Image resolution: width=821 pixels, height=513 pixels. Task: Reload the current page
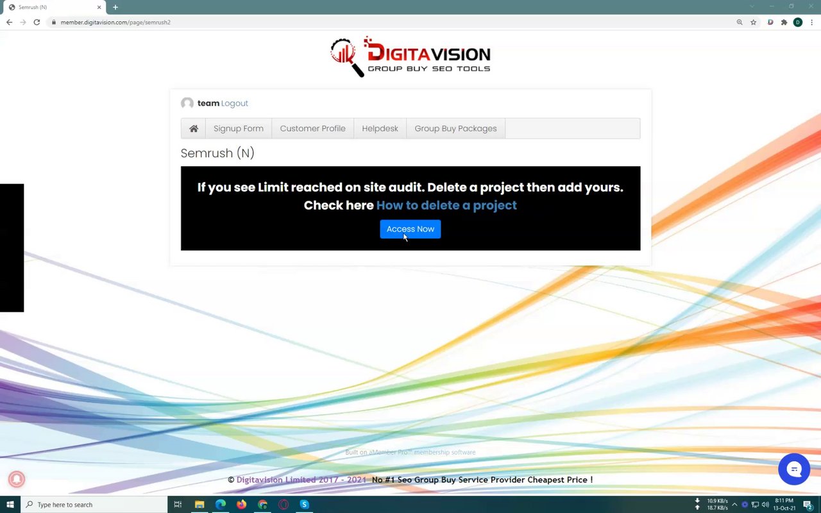pos(37,22)
